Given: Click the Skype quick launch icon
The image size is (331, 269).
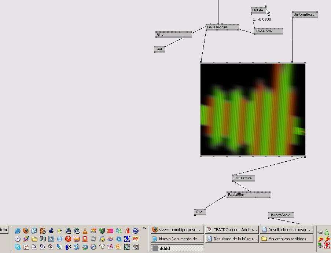Looking at the screenshot, I should pos(18,247).
